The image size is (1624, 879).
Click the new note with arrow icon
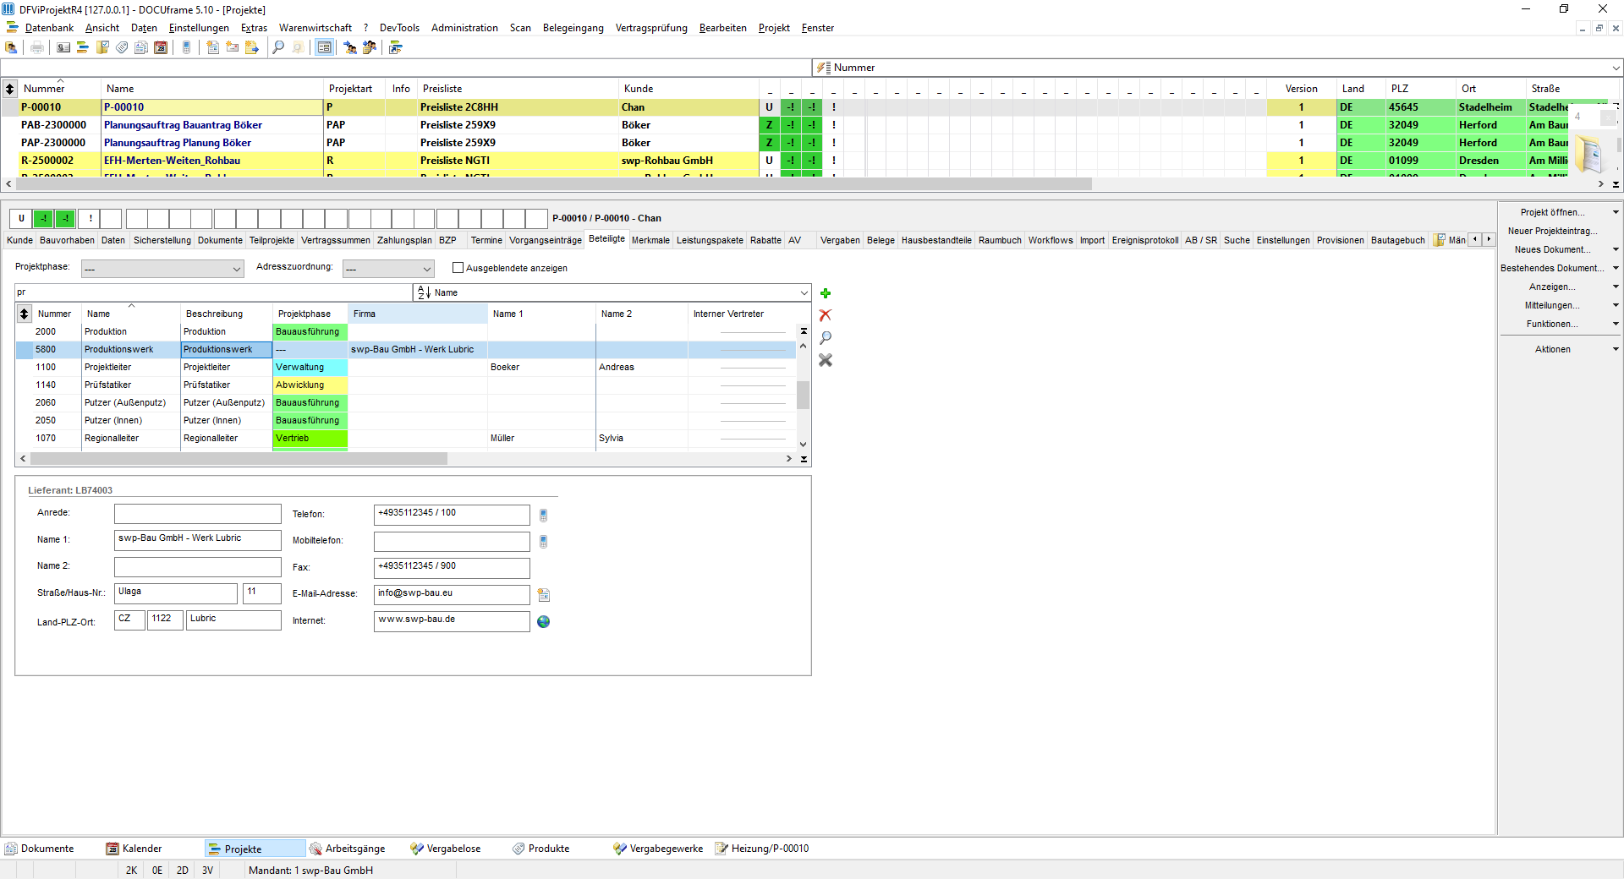pyautogui.click(x=252, y=47)
